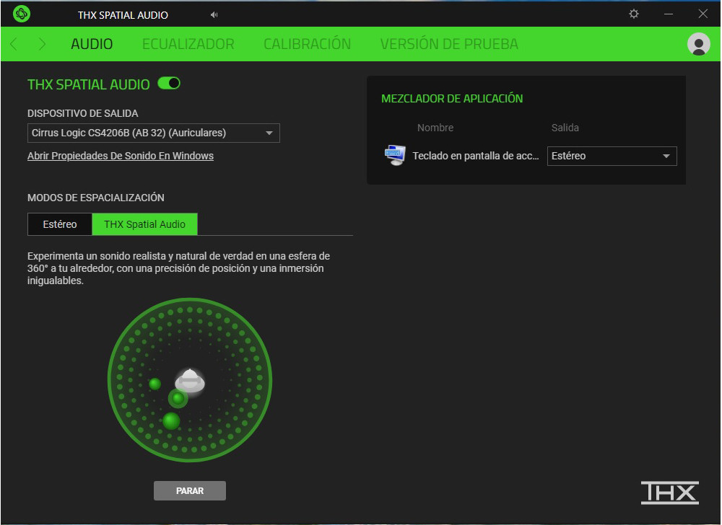Image resolution: width=722 pixels, height=525 pixels.
Task: Click the THX logo at bottom right
Action: point(670,493)
